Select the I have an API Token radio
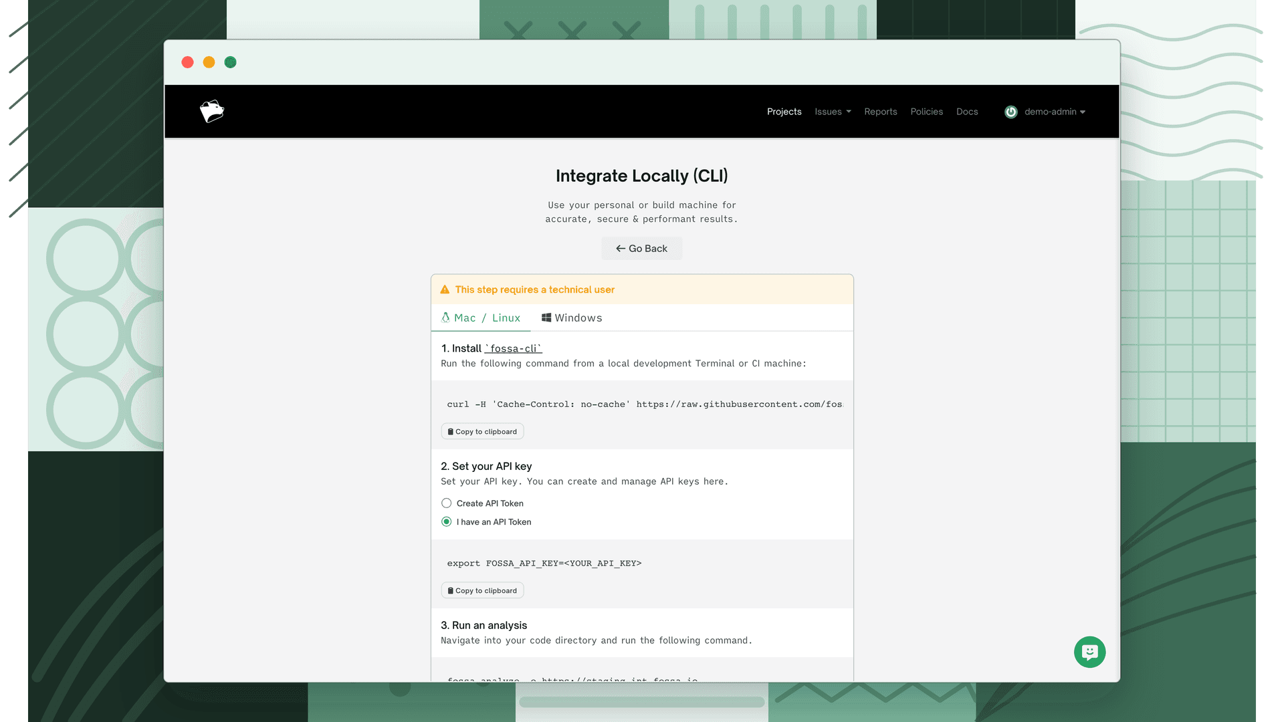 (x=446, y=522)
